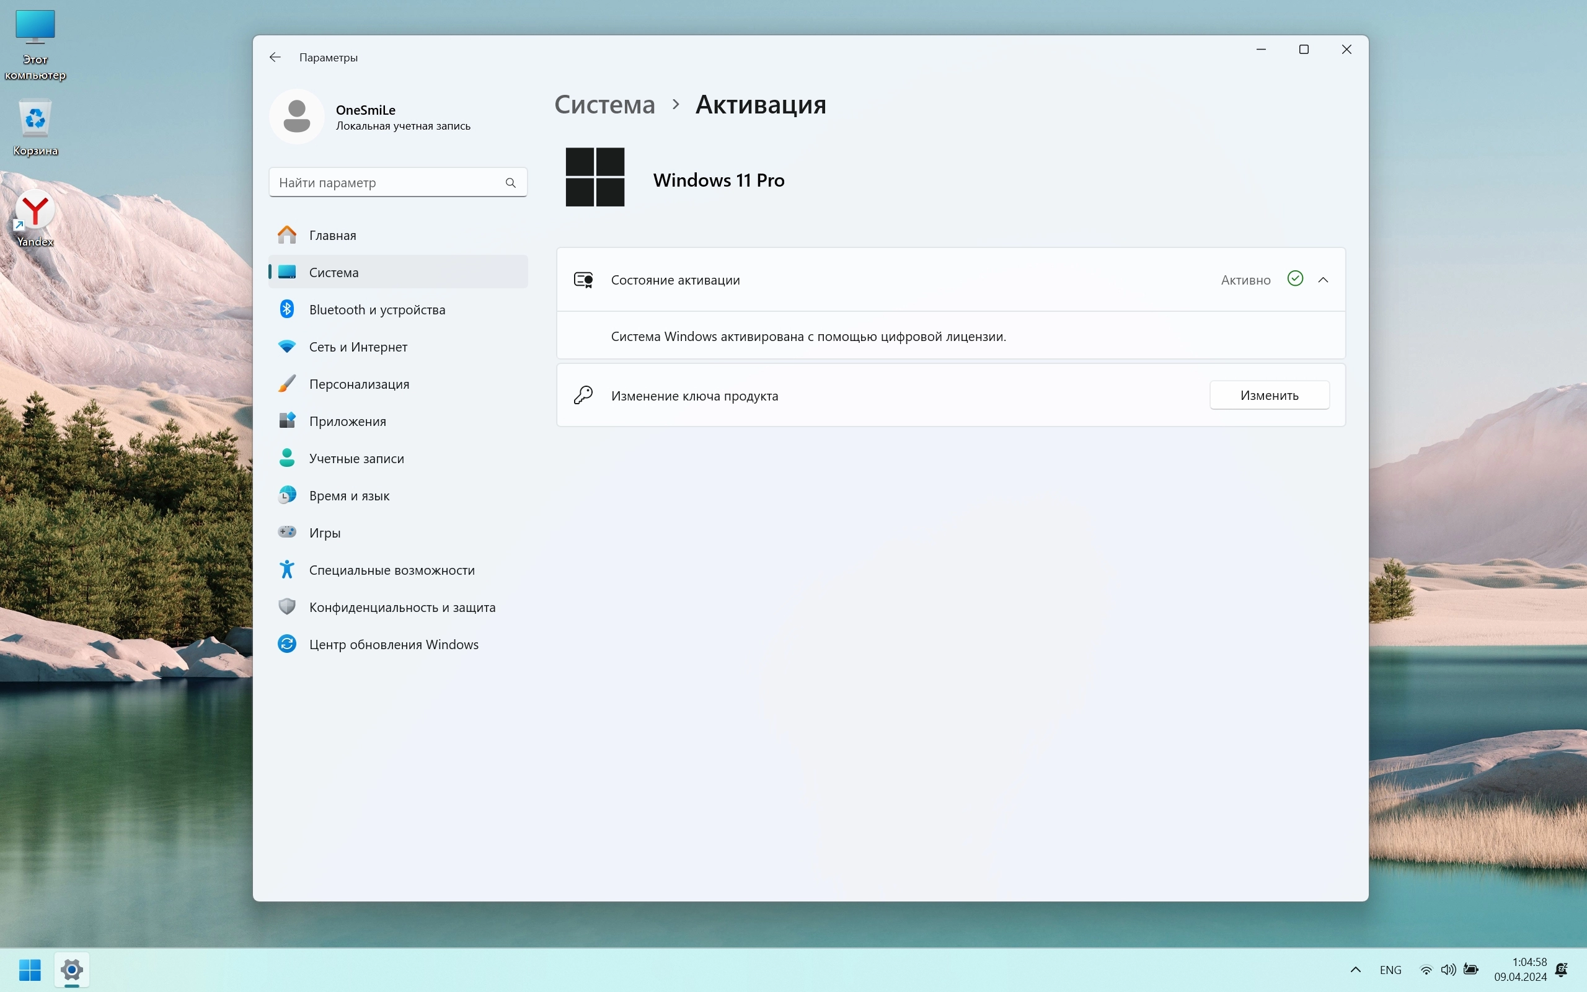
Task: Open Персонализация settings
Action: (x=359, y=384)
